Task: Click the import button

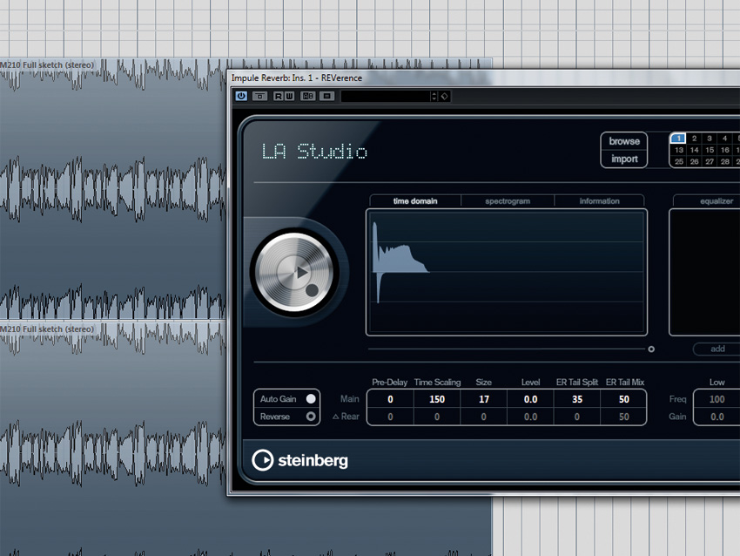Action: coord(624,159)
